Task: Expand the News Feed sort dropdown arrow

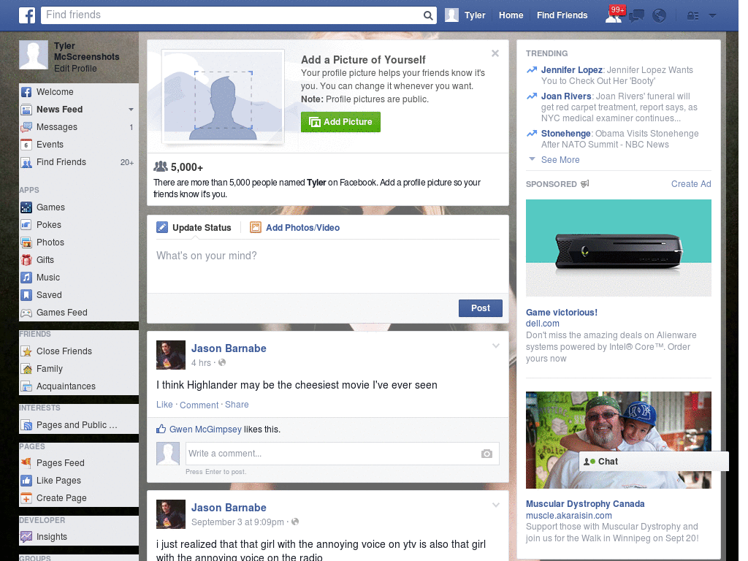Action: [131, 110]
